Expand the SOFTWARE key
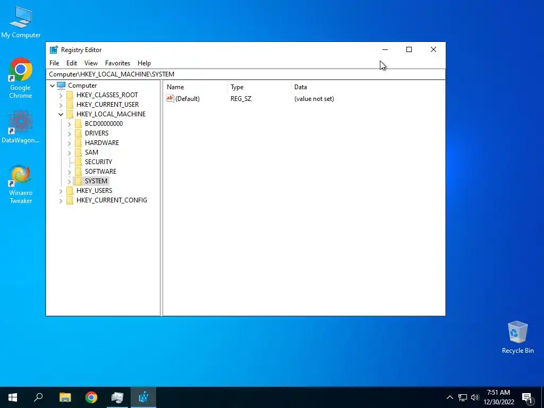544x408 pixels. click(69, 172)
